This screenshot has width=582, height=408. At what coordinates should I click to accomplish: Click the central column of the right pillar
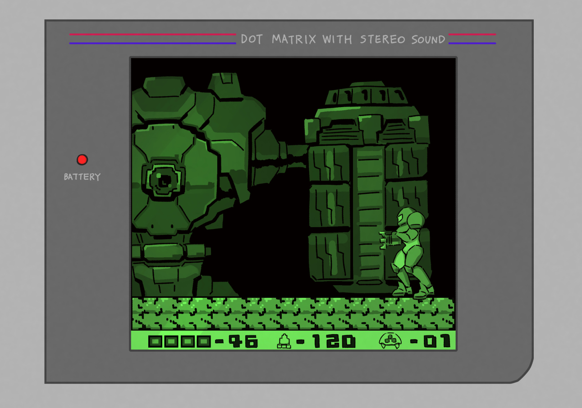coord(368,211)
